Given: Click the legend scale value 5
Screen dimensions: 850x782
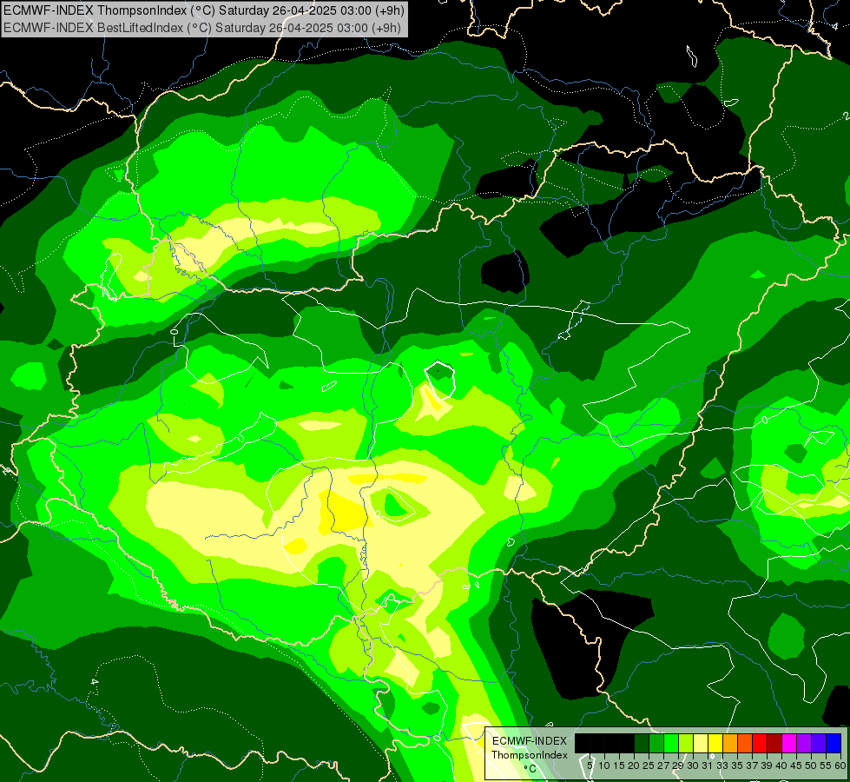Looking at the screenshot, I should tap(590, 765).
